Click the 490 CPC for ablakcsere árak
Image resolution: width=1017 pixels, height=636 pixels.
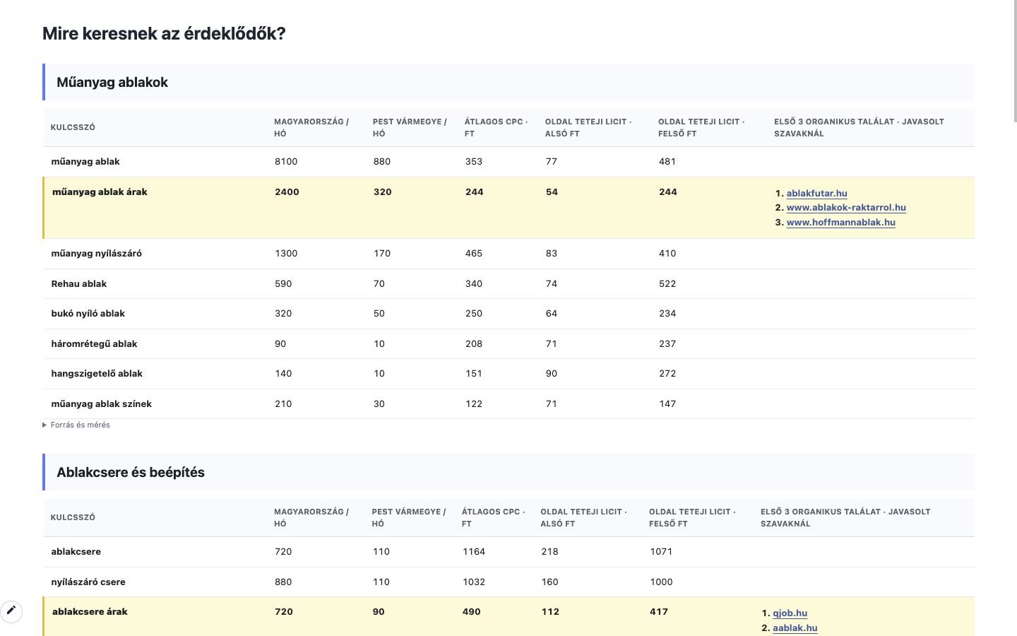tap(472, 611)
